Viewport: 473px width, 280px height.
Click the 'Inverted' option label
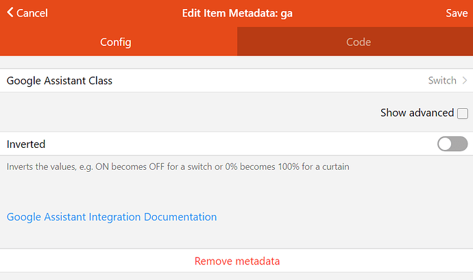(x=26, y=144)
